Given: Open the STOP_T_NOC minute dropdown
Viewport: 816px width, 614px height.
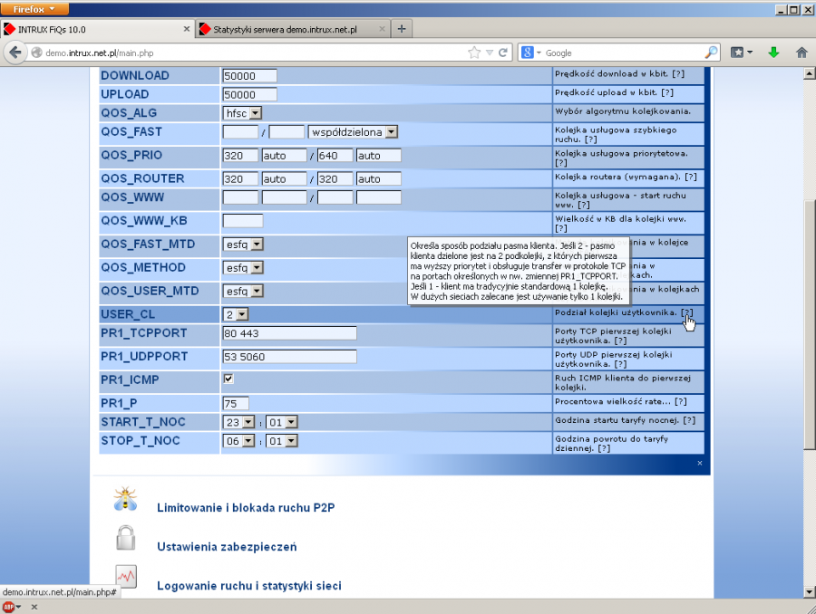Looking at the screenshot, I should pyautogui.click(x=282, y=441).
